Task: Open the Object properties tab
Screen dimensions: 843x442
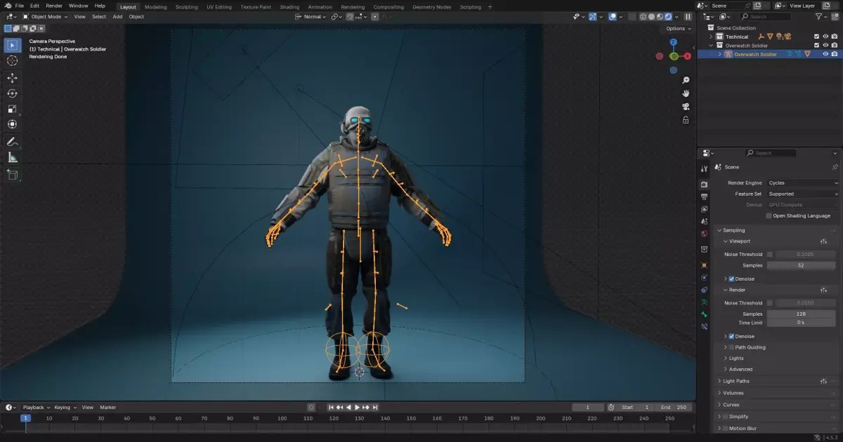Action: (x=704, y=265)
